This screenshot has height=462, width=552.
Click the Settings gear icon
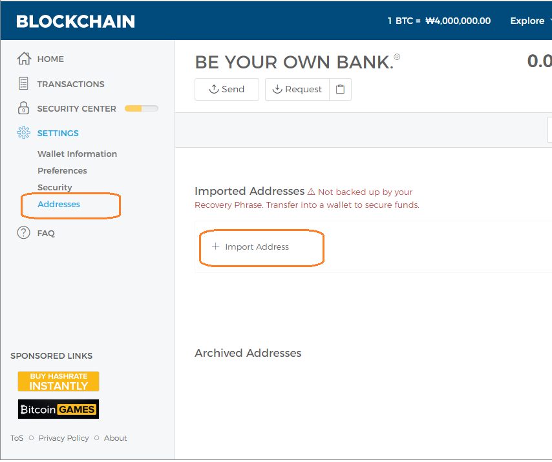[x=24, y=133]
